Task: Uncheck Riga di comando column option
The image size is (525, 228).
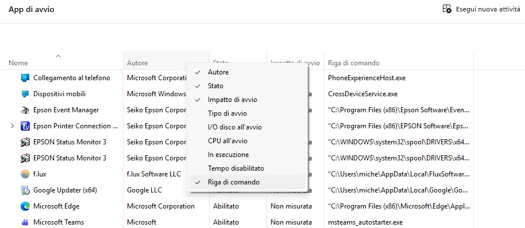Action: pyautogui.click(x=247, y=182)
